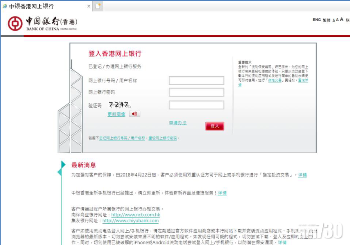The image size is (350, 245).
Task: Switch language to ENG
Action: pyautogui.click(x=316, y=19)
